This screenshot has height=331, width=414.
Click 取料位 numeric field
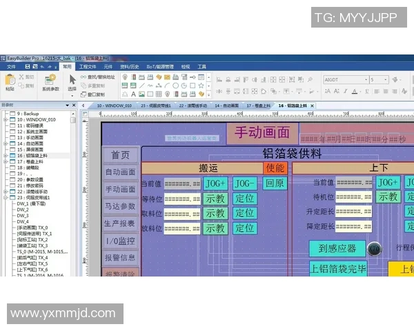coord(182,214)
